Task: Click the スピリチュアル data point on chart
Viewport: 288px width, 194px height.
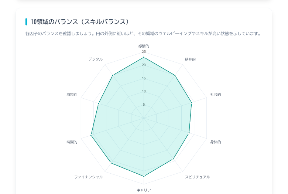Action: point(173,159)
